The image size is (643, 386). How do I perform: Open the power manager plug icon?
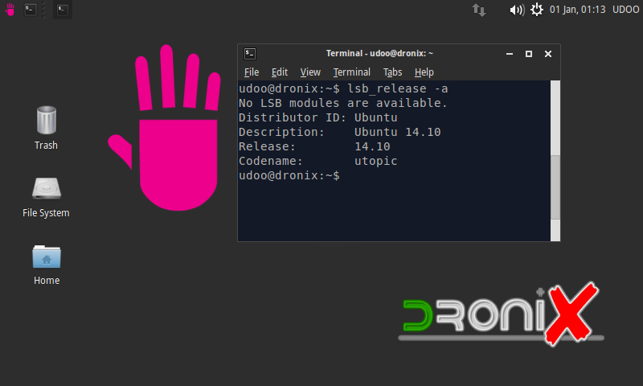click(x=537, y=10)
